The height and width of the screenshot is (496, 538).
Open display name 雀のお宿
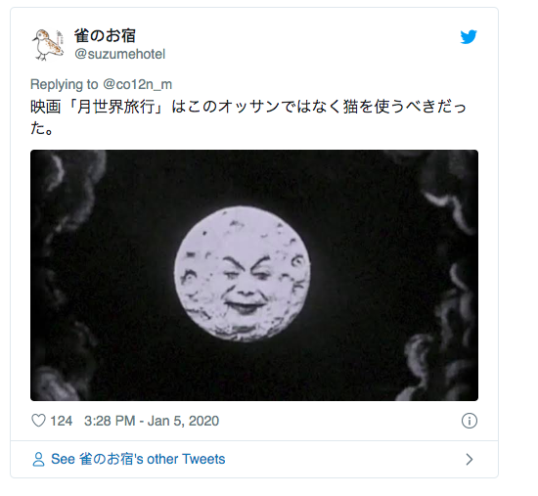pos(105,35)
